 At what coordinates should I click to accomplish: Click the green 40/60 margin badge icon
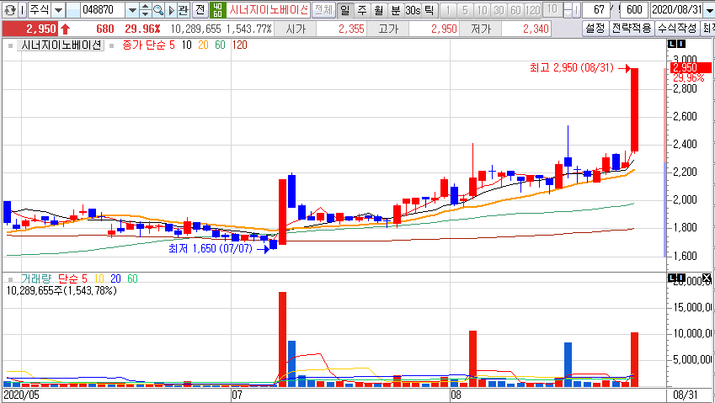(217, 9)
